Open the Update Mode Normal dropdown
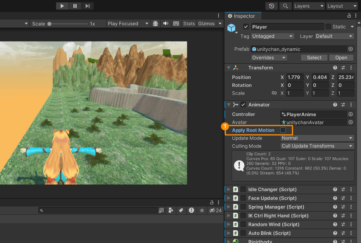Screen dimensions: 361x243 [317, 138]
